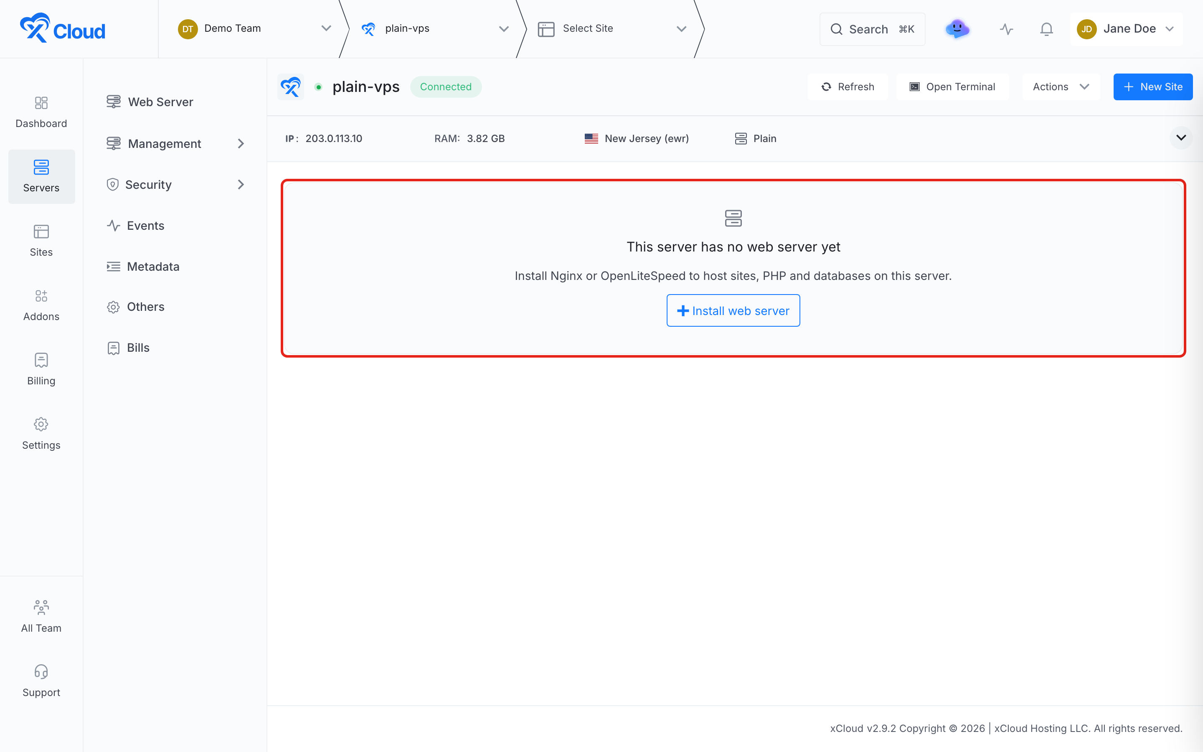Click the Open Terminal button

pos(952,87)
